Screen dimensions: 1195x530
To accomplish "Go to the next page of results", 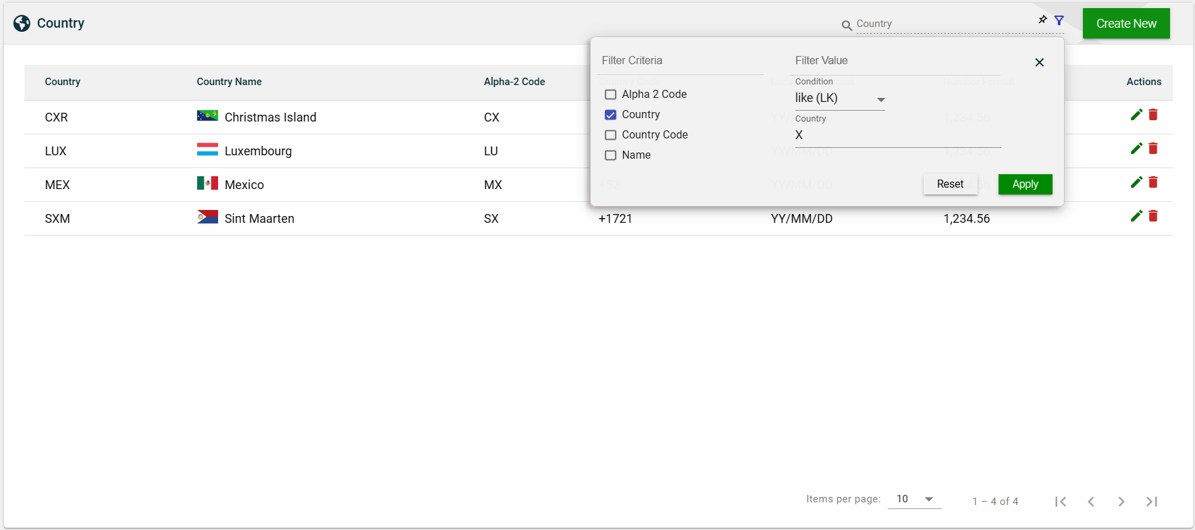I will tap(1121, 502).
